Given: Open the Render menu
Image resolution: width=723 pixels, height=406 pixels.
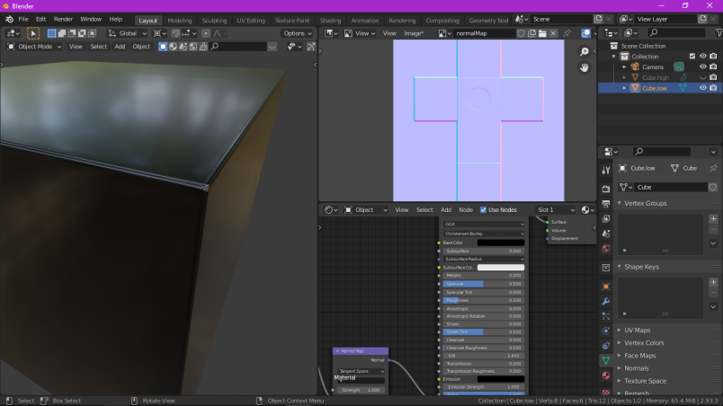Looking at the screenshot, I should tap(63, 20).
